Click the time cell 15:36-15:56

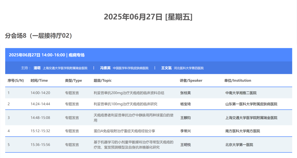pyautogui.click(x=40, y=145)
